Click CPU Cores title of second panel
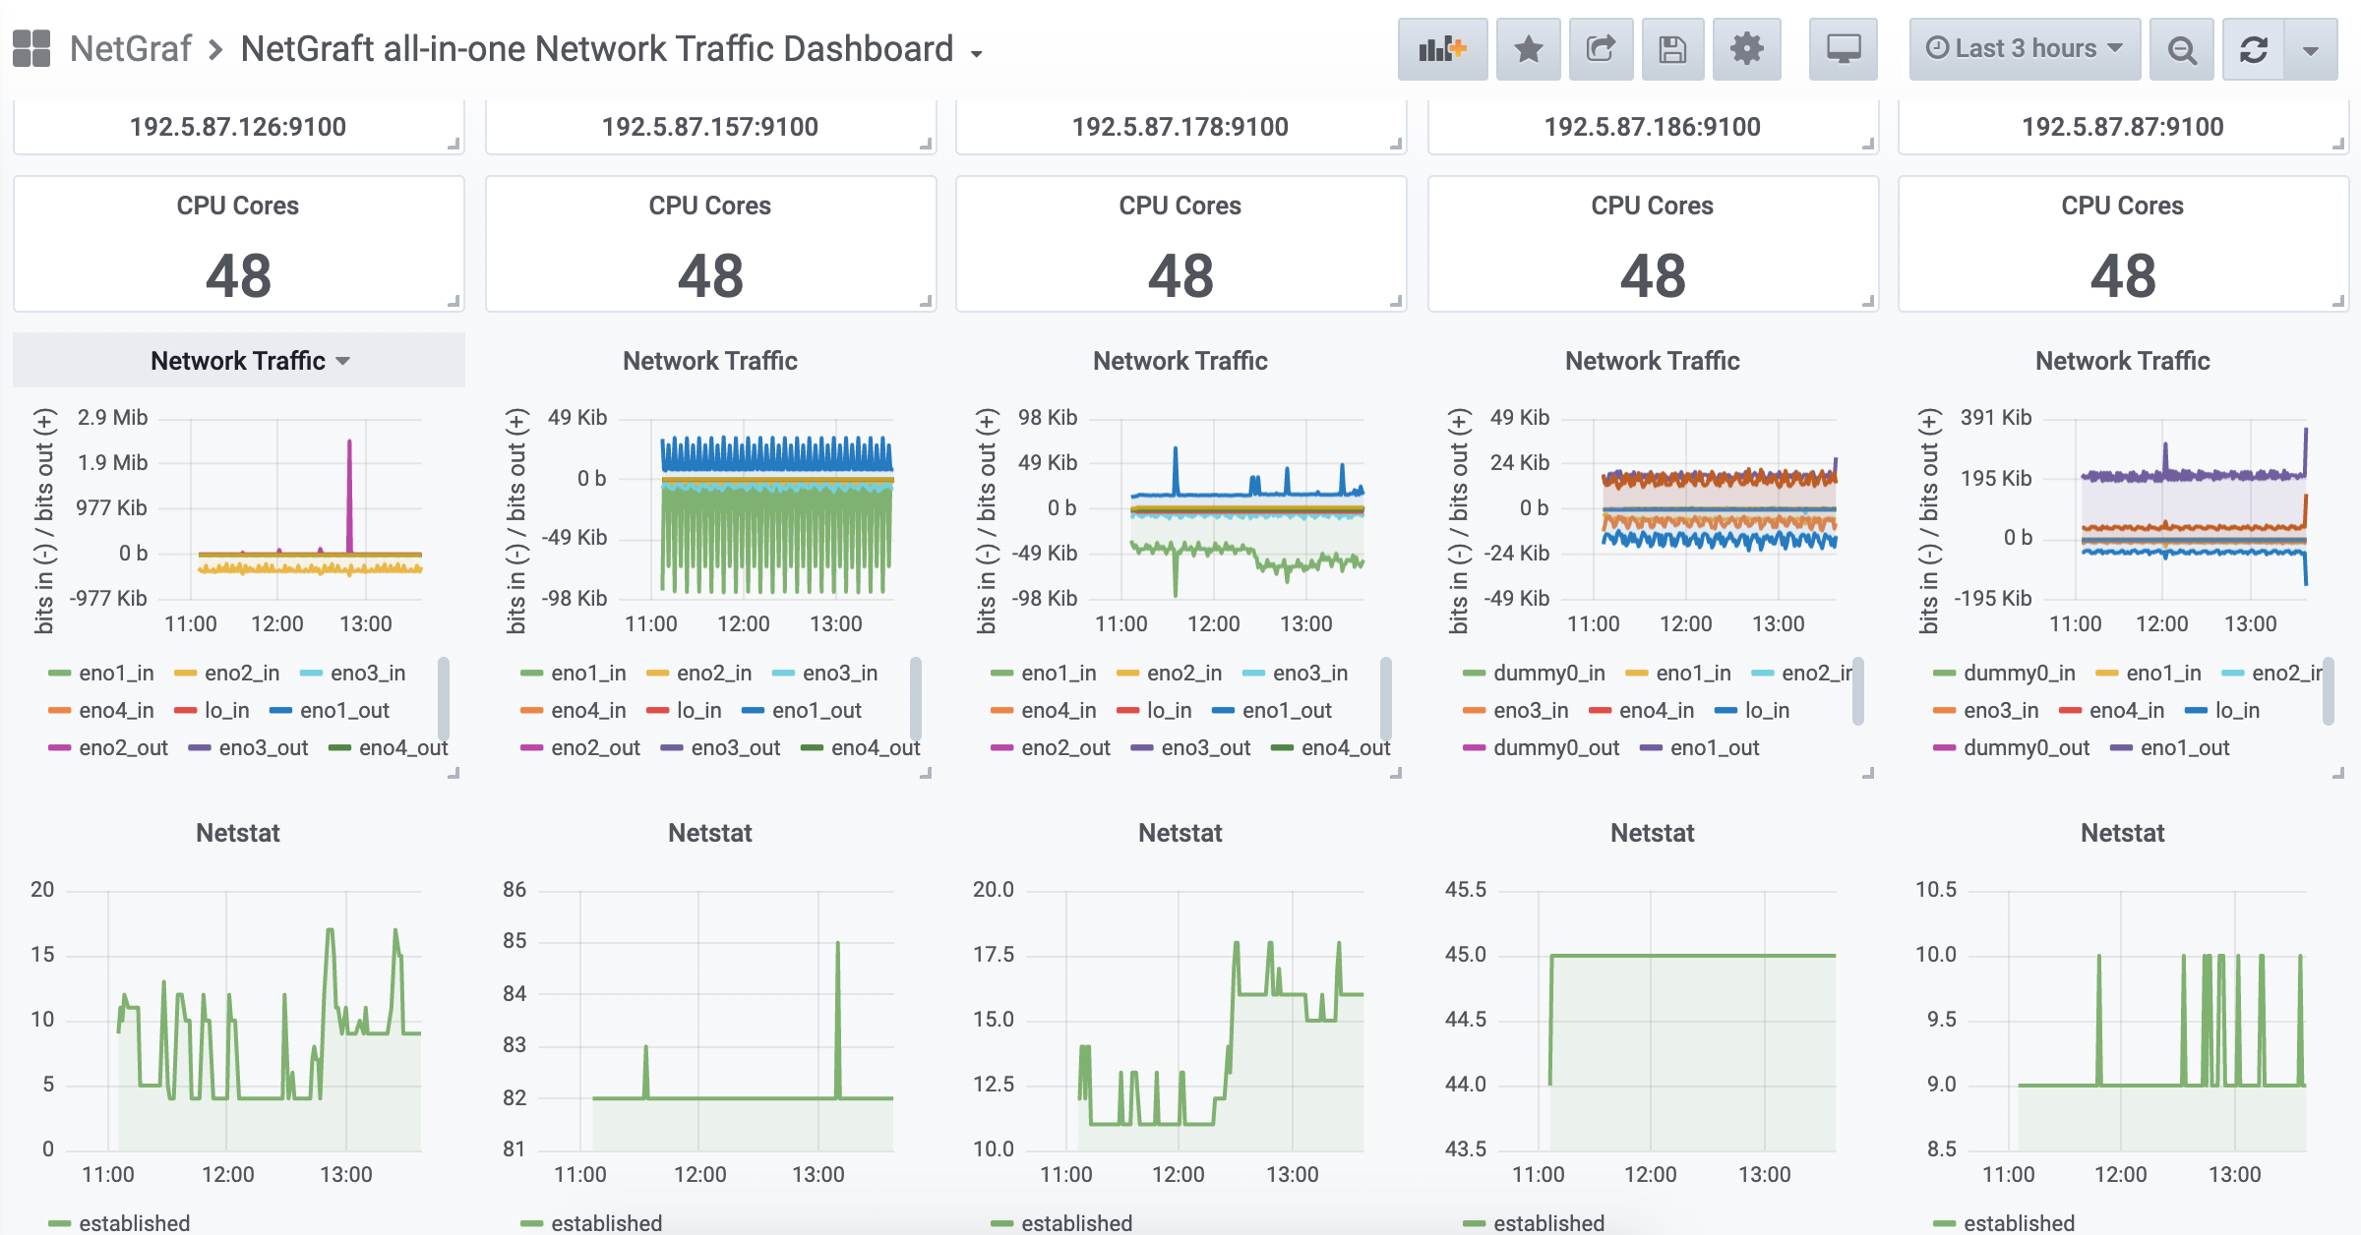Image resolution: width=2361 pixels, height=1235 pixels. click(710, 206)
